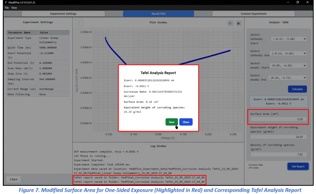Save the Tafel Analysis Report
This screenshot has height=194, width=316.
(172, 122)
